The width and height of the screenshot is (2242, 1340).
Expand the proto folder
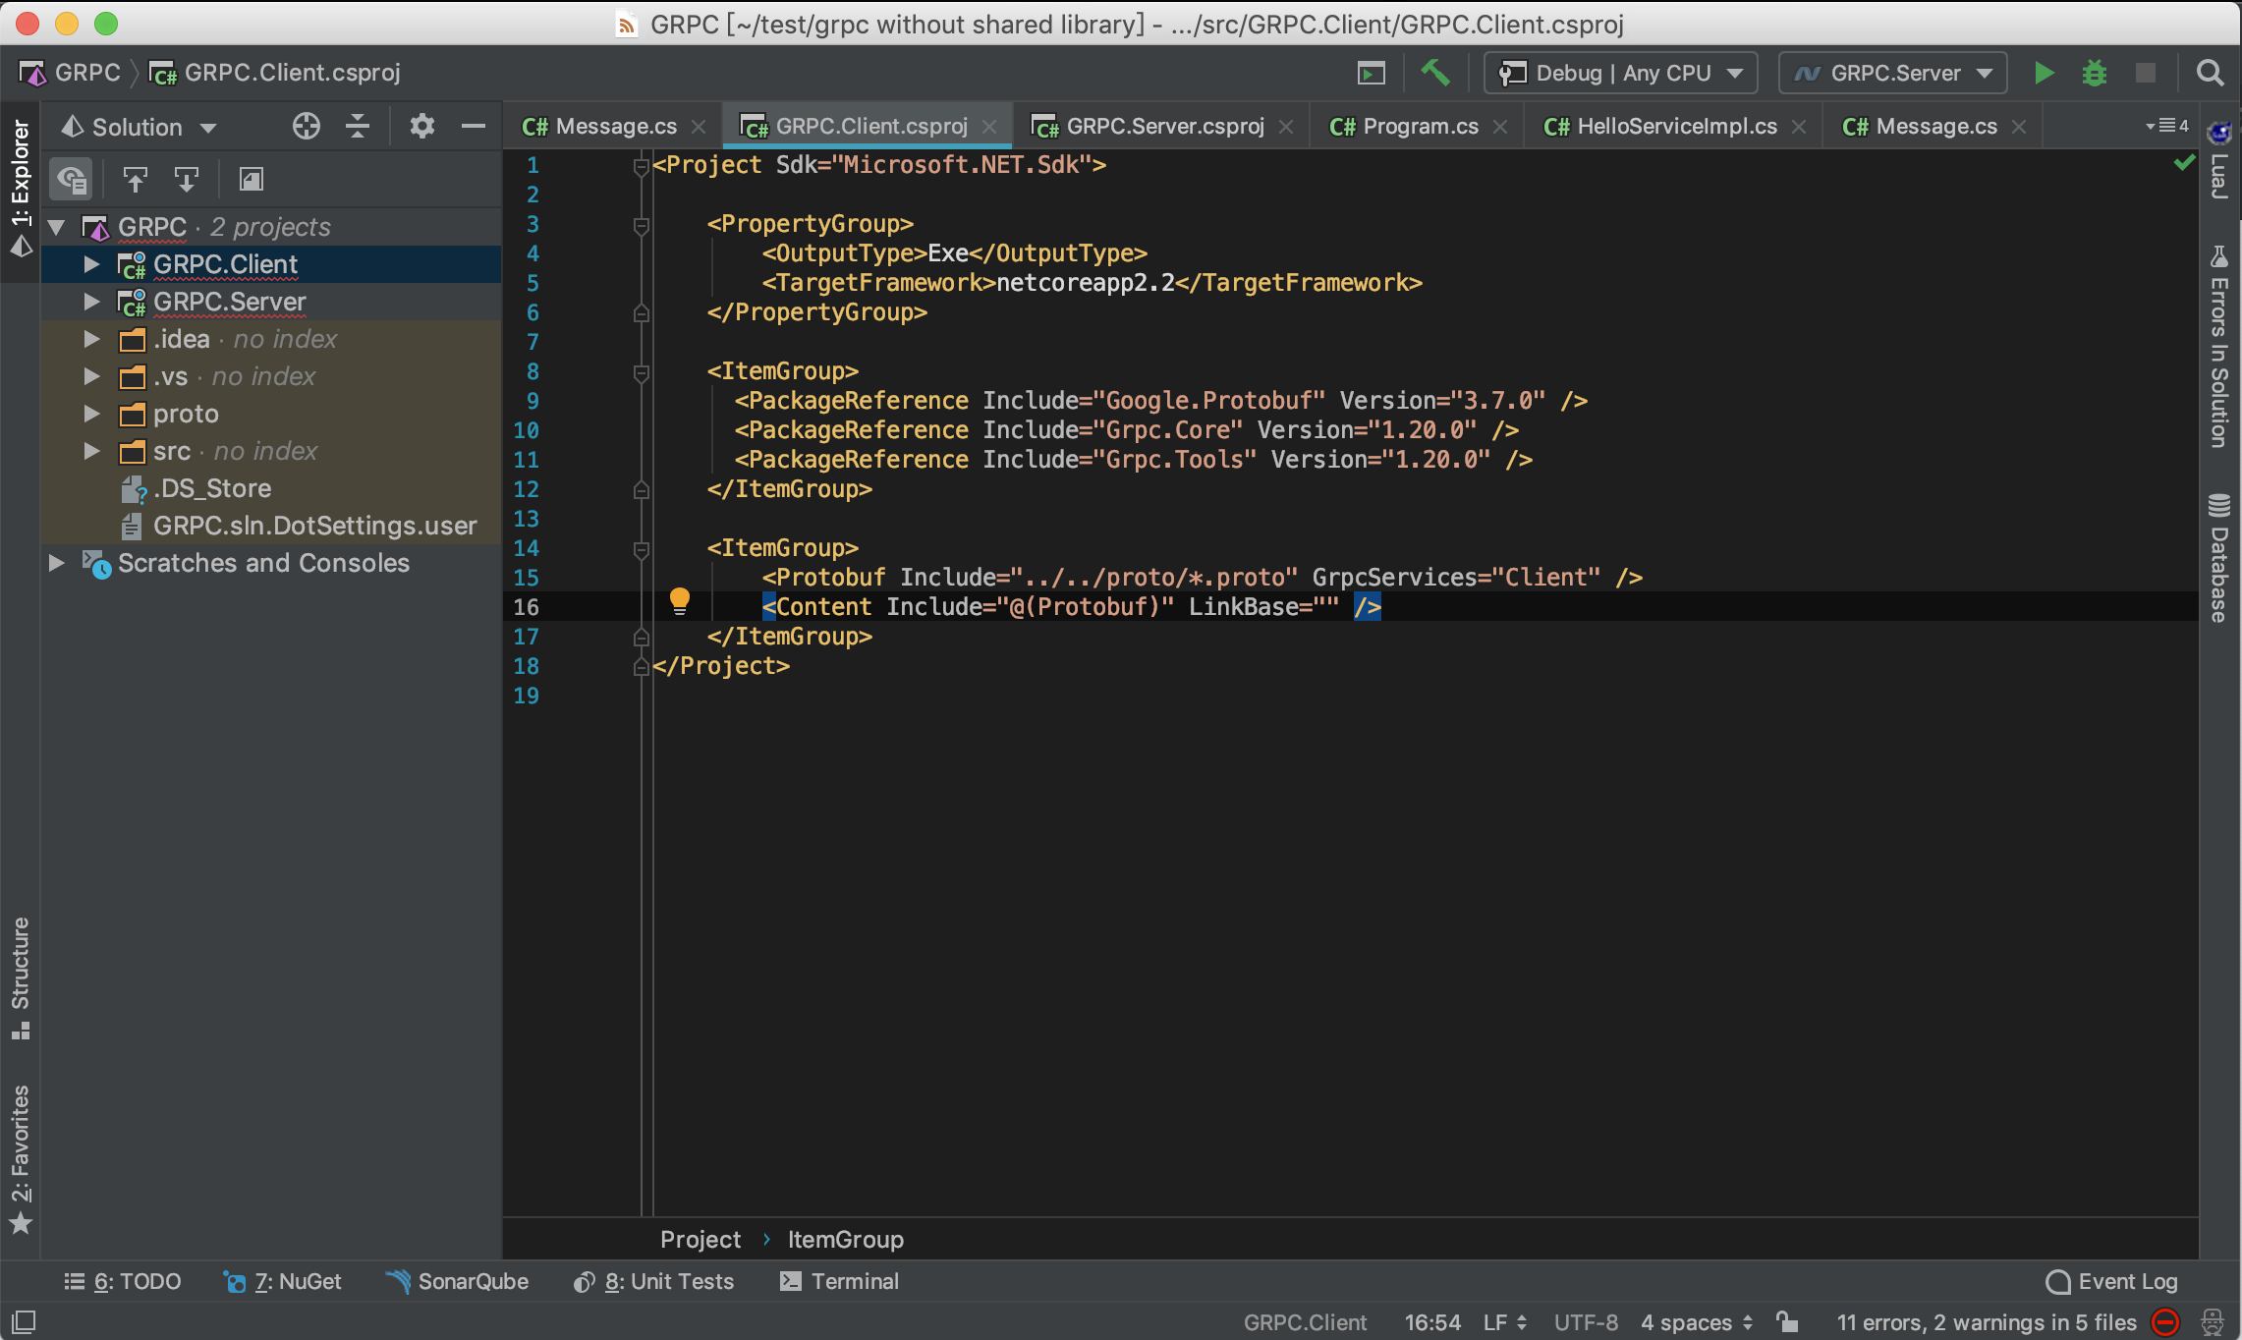click(x=91, y=414)
